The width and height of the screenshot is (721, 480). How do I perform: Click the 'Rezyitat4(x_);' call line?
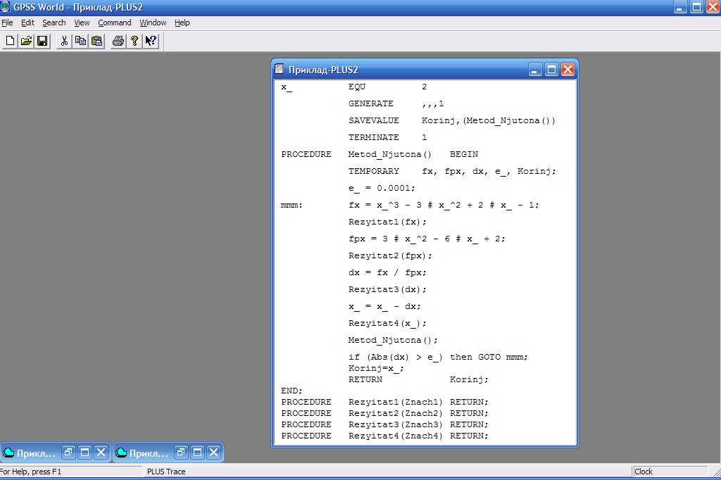(387, 324)
